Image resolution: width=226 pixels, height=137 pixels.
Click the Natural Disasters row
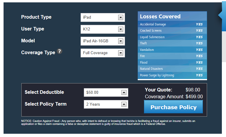pyautogui.click(x=172, y=69)
